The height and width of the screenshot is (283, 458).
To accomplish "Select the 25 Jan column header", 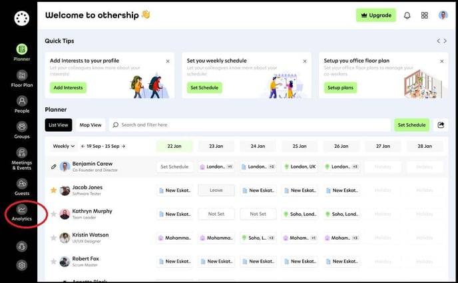I will pyautogui.click(x=300, y=146).
